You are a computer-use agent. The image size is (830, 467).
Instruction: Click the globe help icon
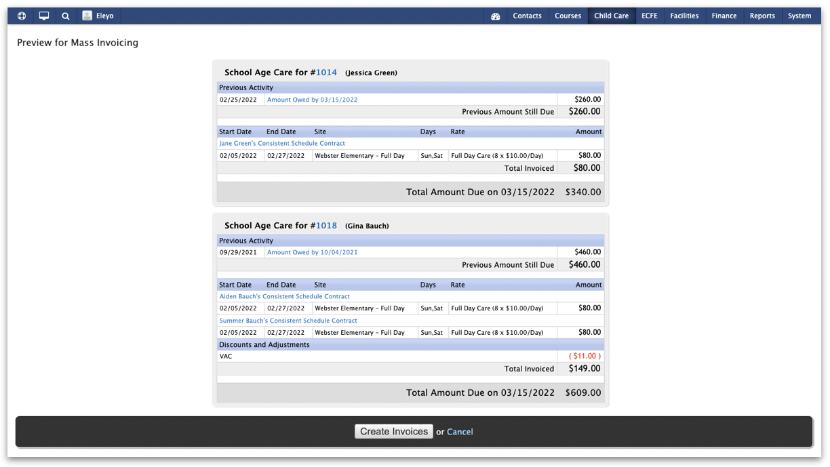coord(22,16)
